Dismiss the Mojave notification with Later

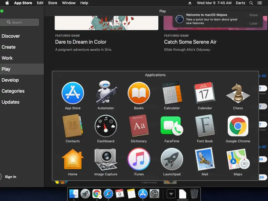coord(253,23)
